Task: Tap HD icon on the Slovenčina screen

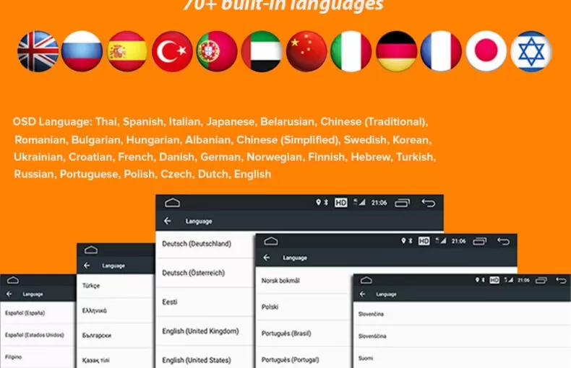Action: coord(494,280)
